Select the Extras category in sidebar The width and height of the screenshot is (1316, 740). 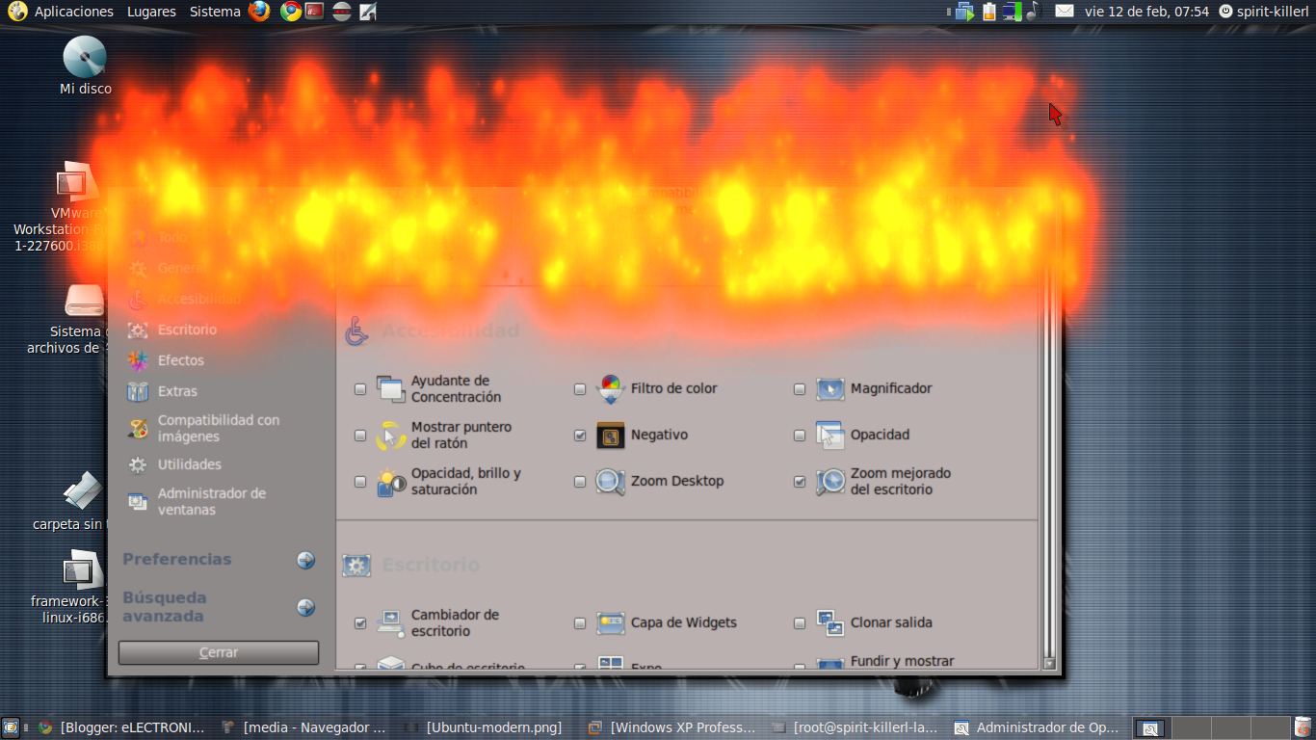[x=163, y=391]
